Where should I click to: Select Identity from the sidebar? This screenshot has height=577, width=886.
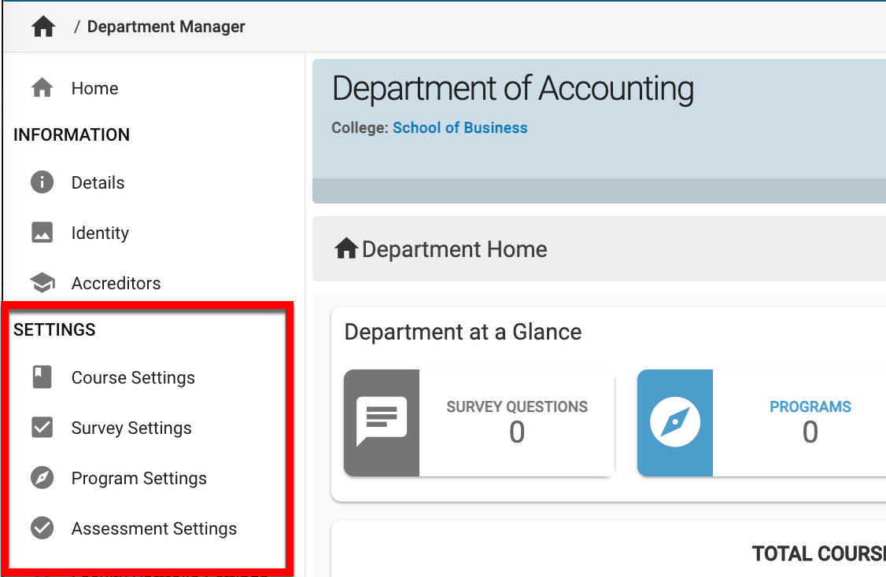click(100, 233)
